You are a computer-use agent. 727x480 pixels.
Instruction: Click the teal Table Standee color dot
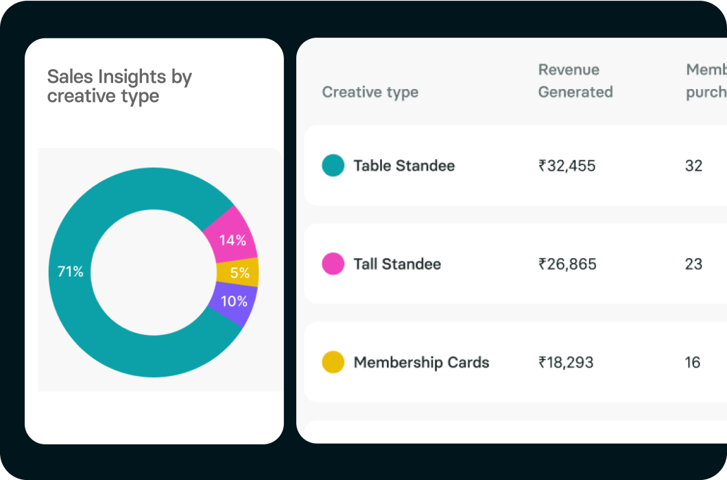(x=333, y=166)
